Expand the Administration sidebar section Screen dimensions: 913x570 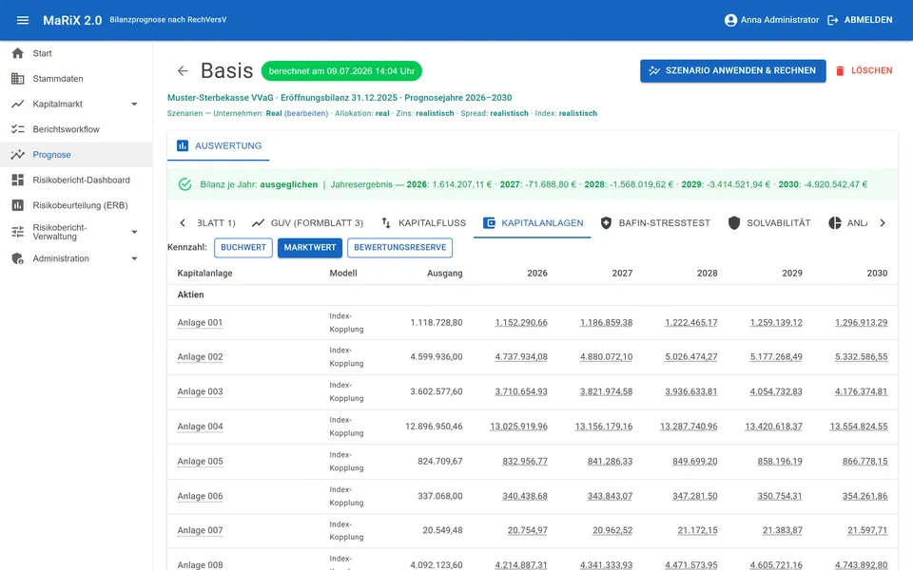tap(134, 258)
